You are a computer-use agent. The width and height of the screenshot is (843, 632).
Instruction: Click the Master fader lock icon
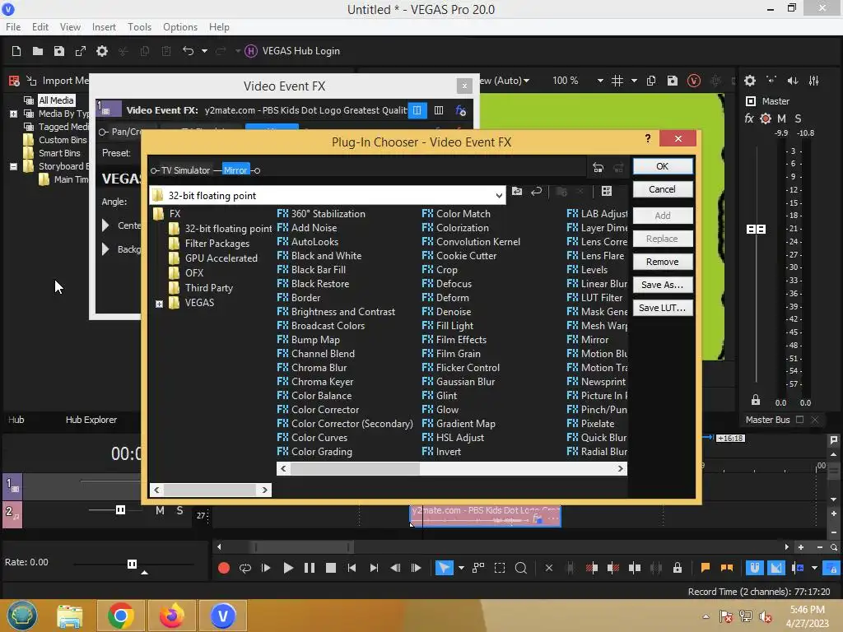tap(756, 400)
